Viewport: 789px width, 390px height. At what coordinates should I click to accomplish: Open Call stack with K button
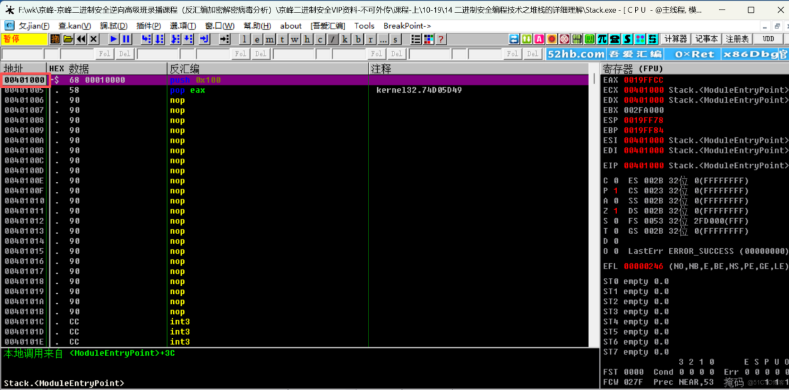[x=345, y=39]
